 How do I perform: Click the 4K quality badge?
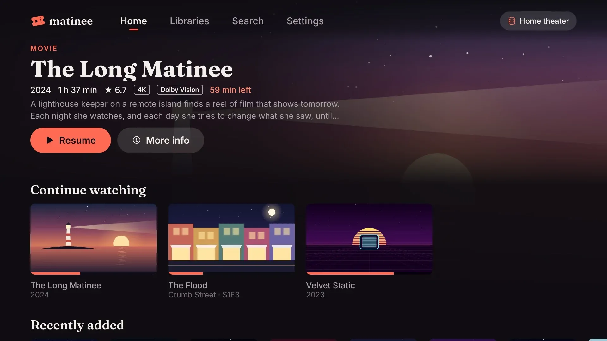pos(142,90)
